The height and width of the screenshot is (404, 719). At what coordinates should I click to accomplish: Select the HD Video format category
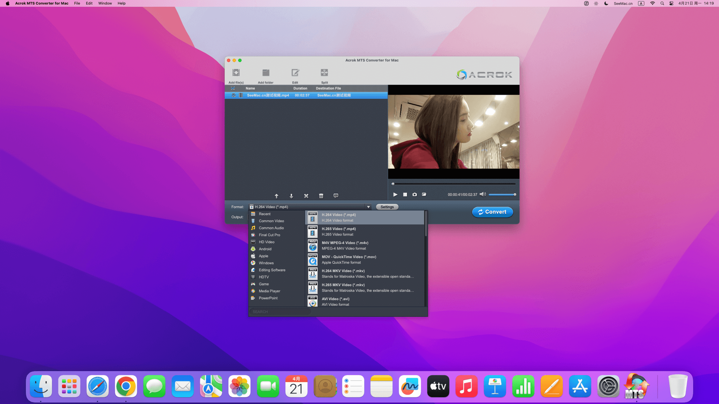266,242
